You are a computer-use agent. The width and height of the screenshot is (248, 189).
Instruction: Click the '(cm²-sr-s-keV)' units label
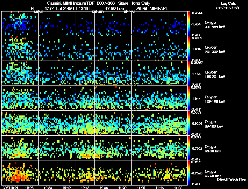point(228,8)
